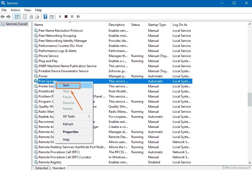
Task: Click the Export List toolbar icon
Action: coord(38,17)
